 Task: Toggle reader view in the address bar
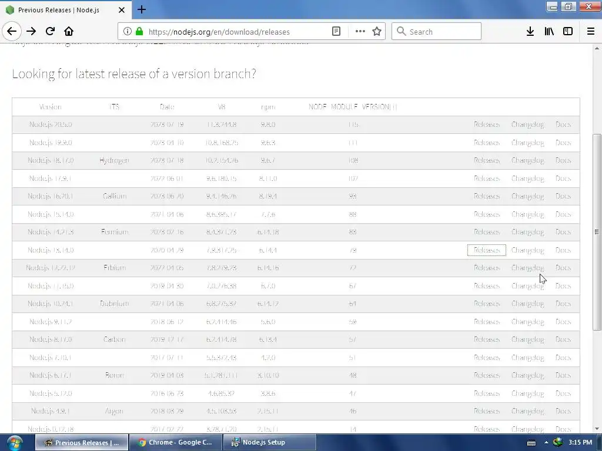336,32
